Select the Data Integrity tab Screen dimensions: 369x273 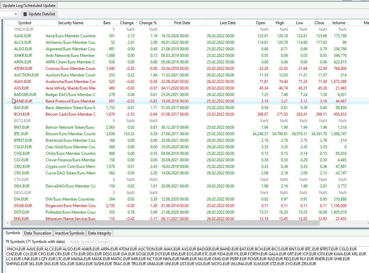(100, 233)
